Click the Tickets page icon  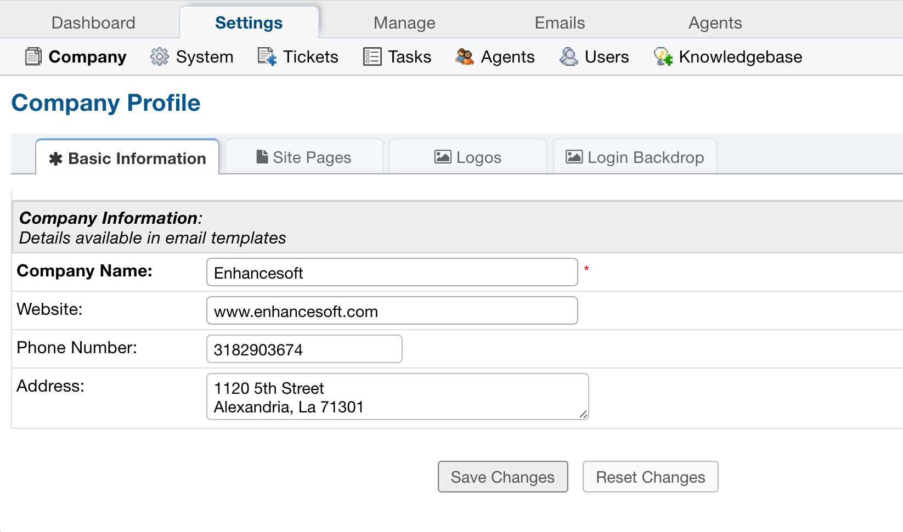267,56
